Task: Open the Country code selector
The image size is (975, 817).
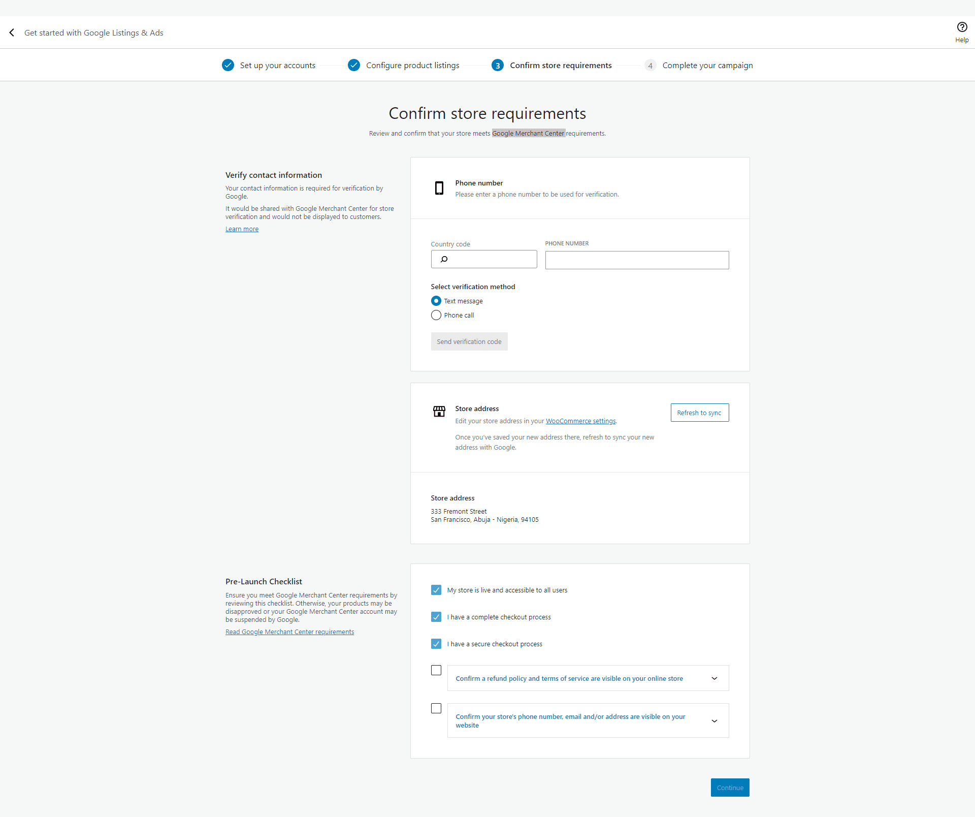Action: tap(483, 259)
